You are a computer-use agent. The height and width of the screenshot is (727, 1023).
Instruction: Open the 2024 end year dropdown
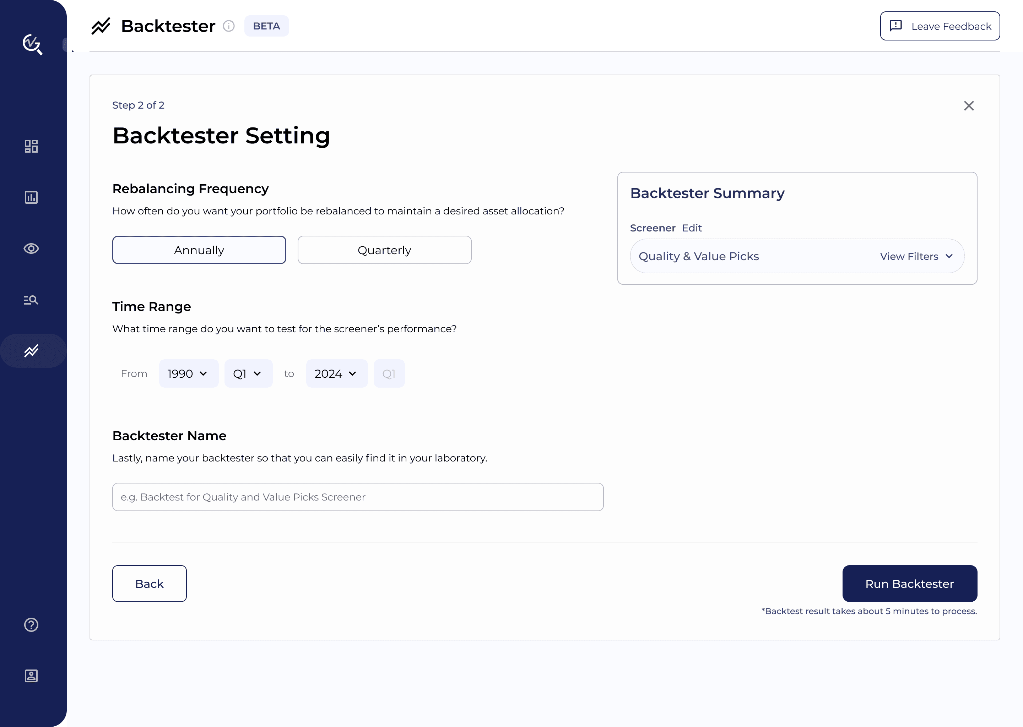point(336,373)
